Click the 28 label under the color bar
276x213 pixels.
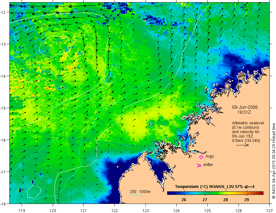click(226, 200)
